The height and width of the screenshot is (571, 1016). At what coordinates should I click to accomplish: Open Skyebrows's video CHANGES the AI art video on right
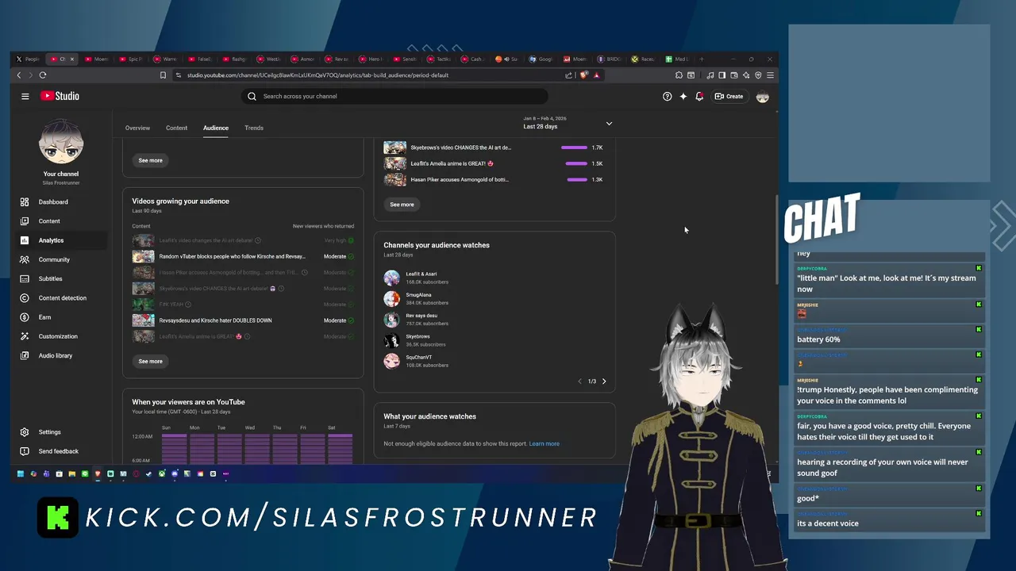[494, 148]
